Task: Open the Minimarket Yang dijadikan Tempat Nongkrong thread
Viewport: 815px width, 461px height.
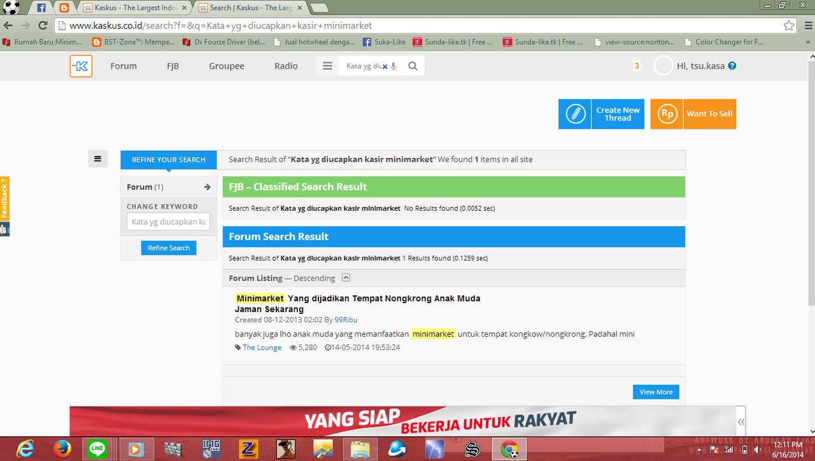Action: [357, 304]
